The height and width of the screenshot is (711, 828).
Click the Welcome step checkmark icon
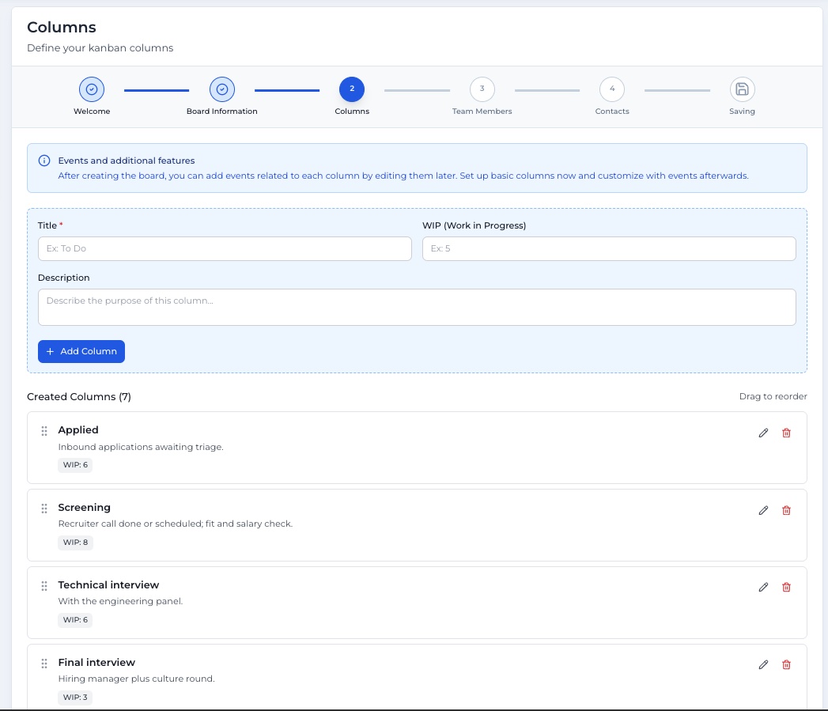(92, 89)
